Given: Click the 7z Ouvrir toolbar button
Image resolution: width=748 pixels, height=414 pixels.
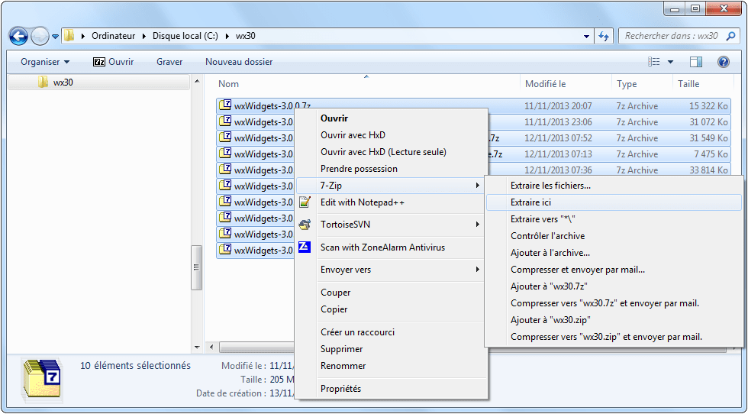Looking at the screenshot, I should [x=113, y=62].
